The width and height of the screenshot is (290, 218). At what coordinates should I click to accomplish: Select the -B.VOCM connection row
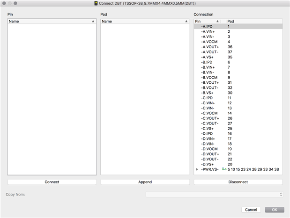tap(238, 77)
